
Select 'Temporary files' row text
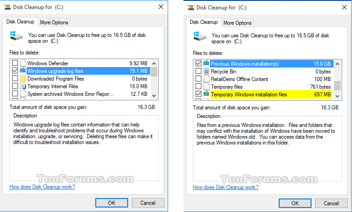(227, 87)
